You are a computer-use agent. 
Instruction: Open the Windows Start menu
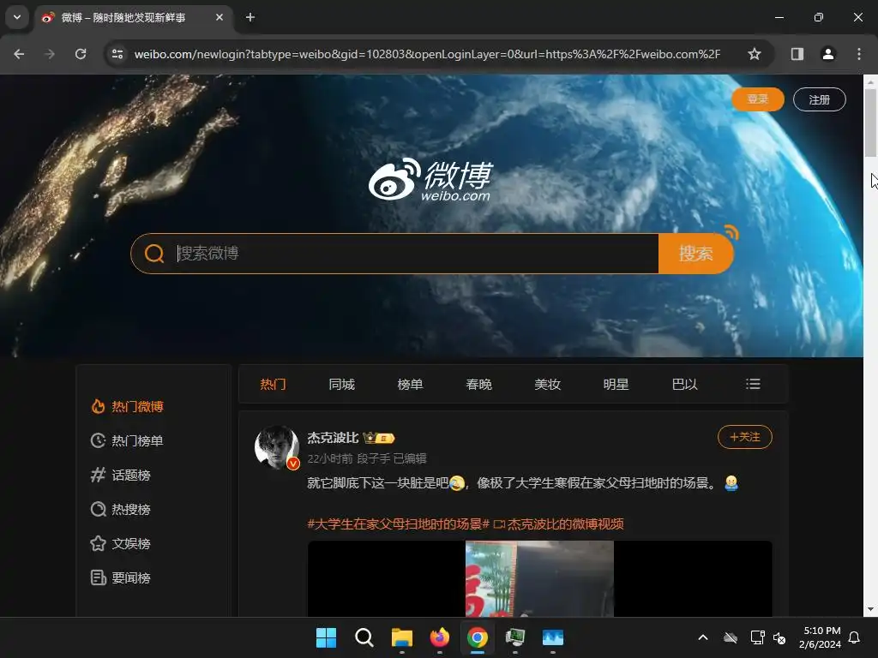coord(326,637)
